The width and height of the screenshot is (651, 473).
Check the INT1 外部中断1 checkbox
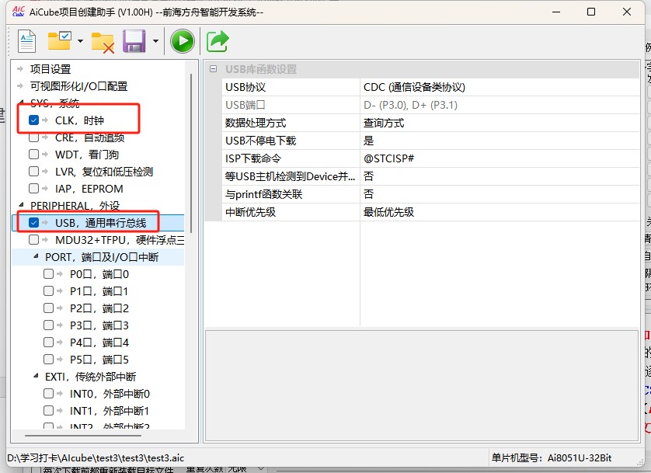tap(49, 410)
